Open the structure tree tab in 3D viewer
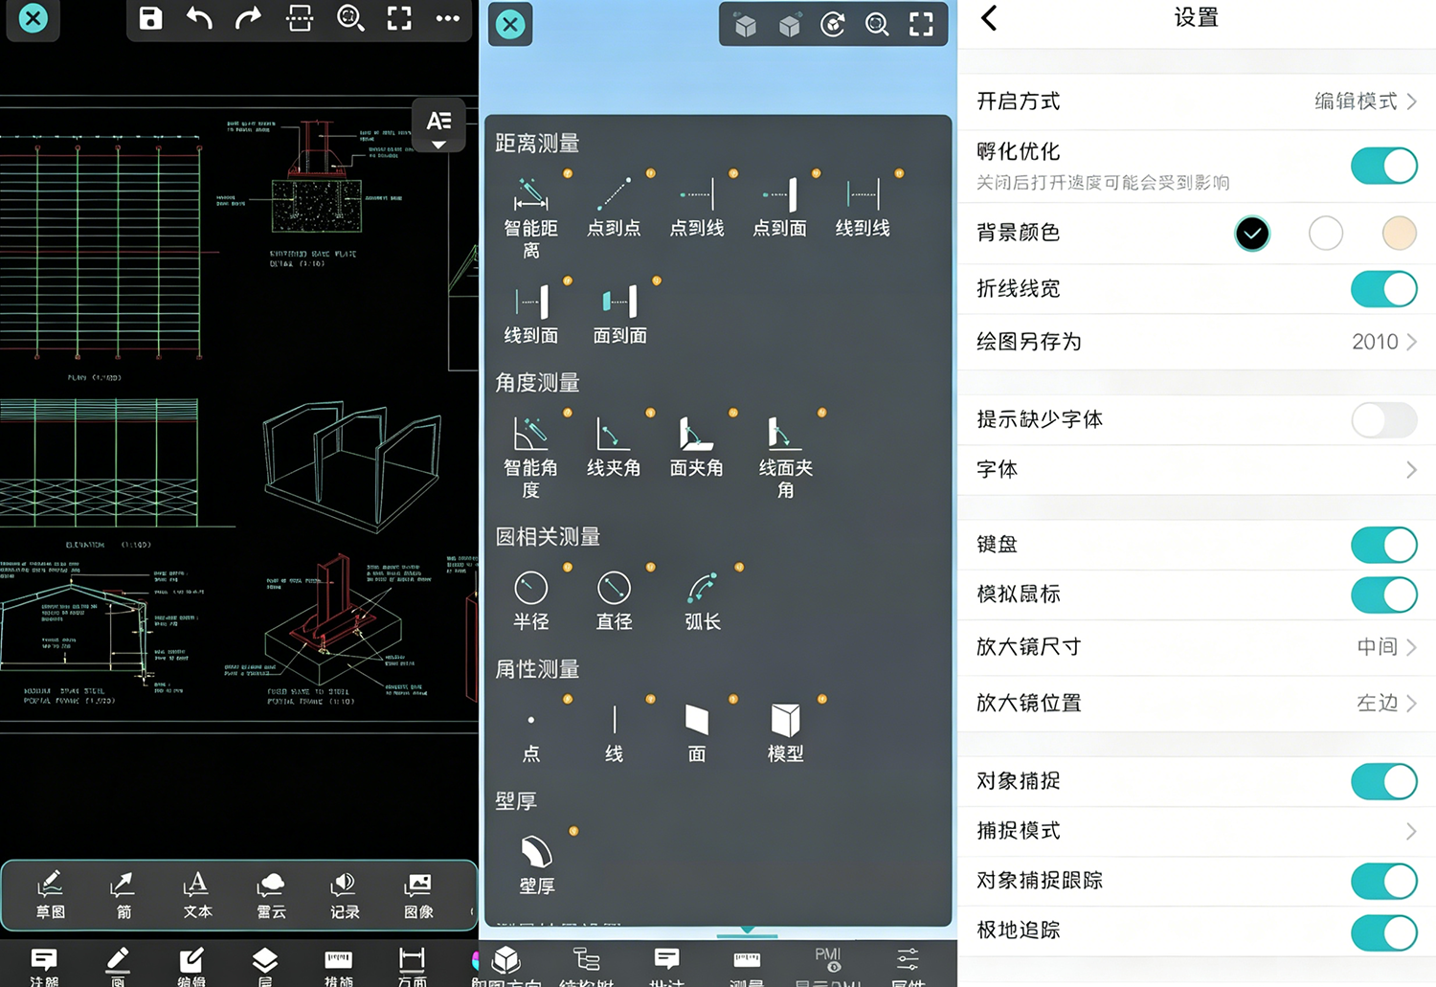Viewport: 1436px width, 987px height. tap(587, 966)
